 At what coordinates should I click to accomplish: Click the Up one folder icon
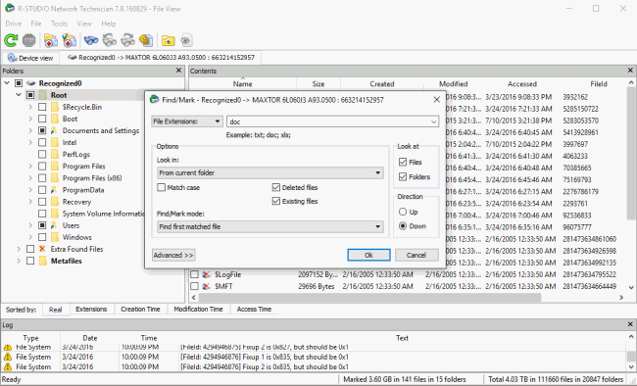(x=168, y=40)
